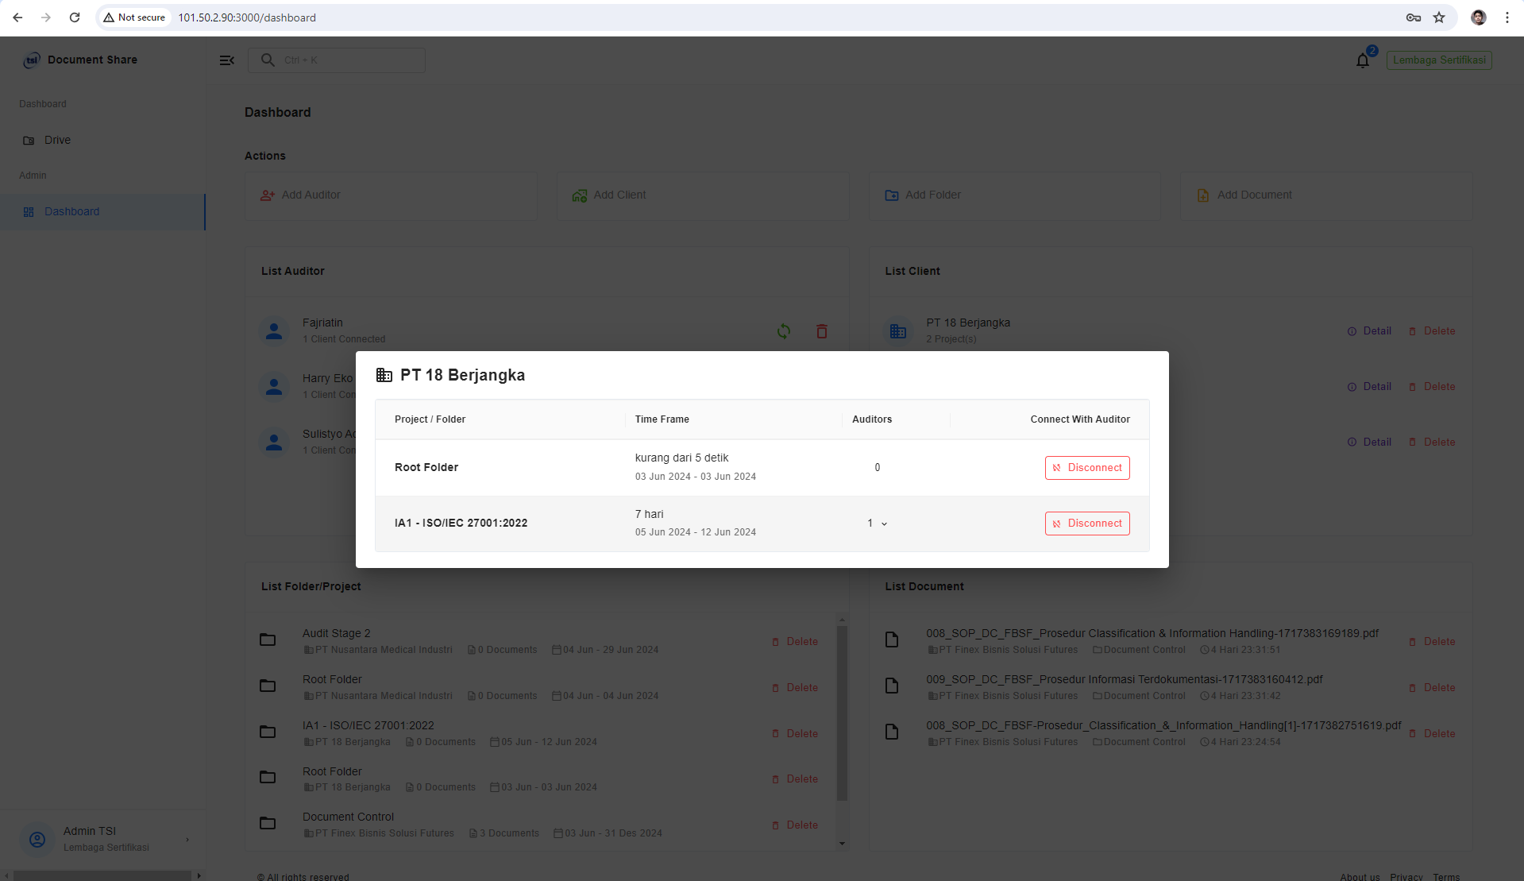1524x881 pixels.
Task: Collapse the sidebar with the menu icon
Action: 226,60
